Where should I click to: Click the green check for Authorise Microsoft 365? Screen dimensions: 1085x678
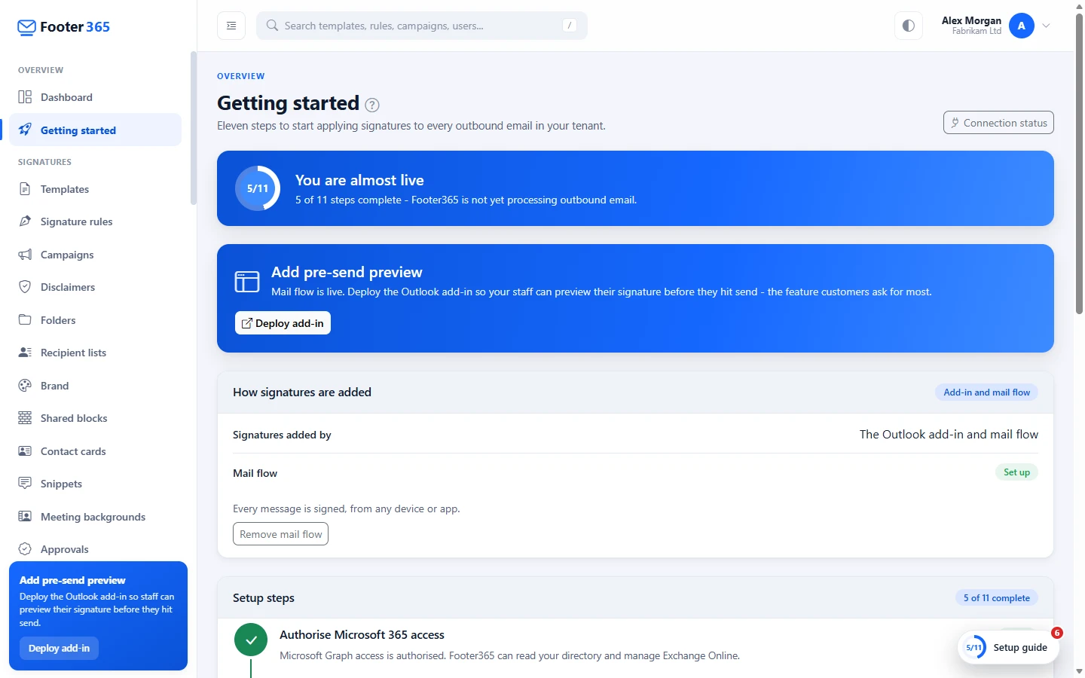tap(251, 640)
